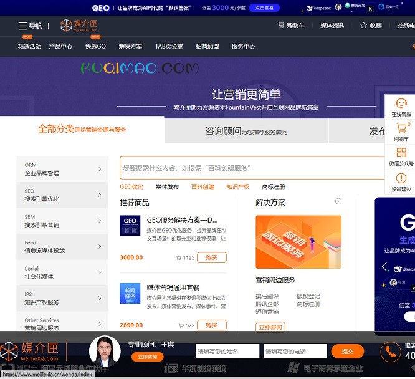
Task: Click the circled arrow next to 解决方案
Action: click(338, 201)
